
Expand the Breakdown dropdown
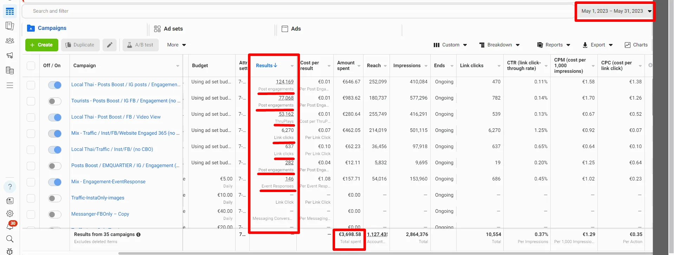coord(499,45)
